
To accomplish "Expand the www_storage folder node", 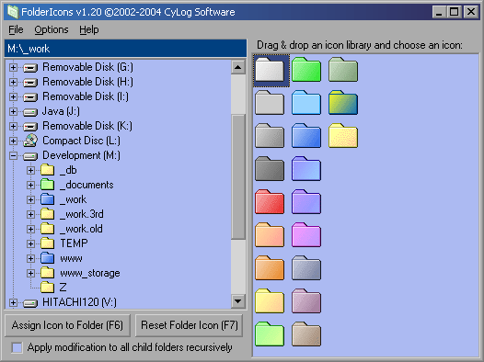I will [30, 273].
